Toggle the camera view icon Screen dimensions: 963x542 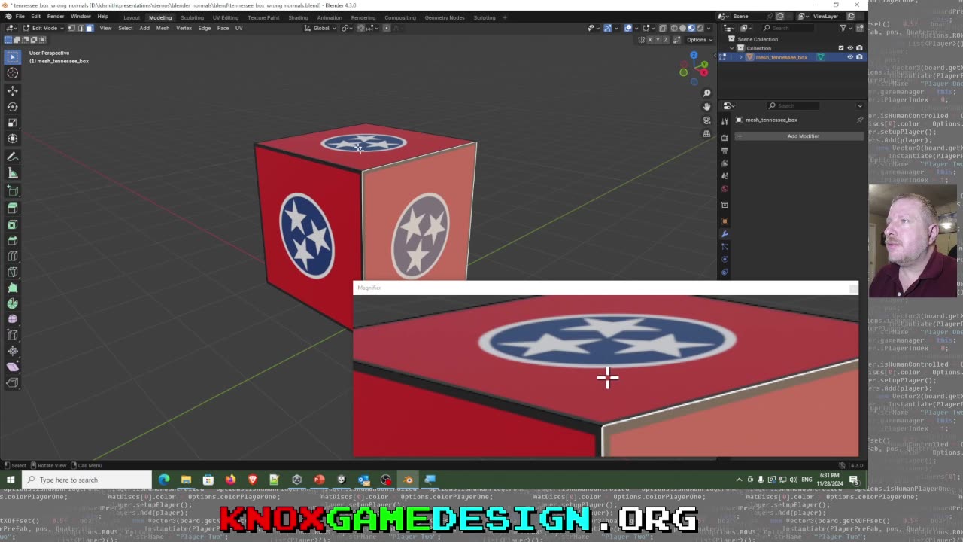[x=706, y=120]
